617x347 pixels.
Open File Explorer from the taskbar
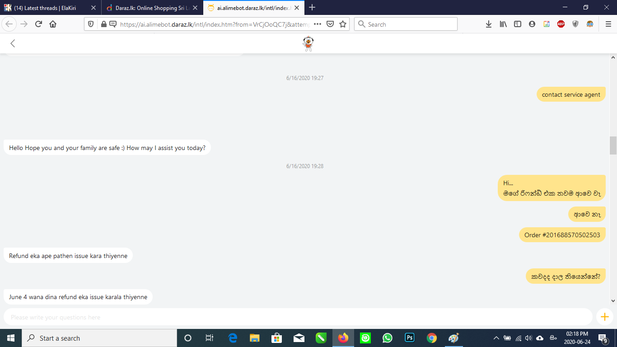click(255, 338)
